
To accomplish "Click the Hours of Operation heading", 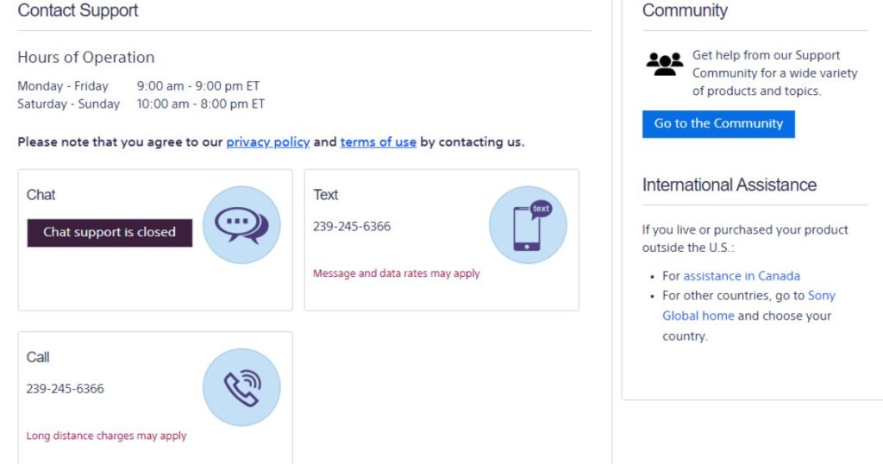I will (x=86, y=58).
